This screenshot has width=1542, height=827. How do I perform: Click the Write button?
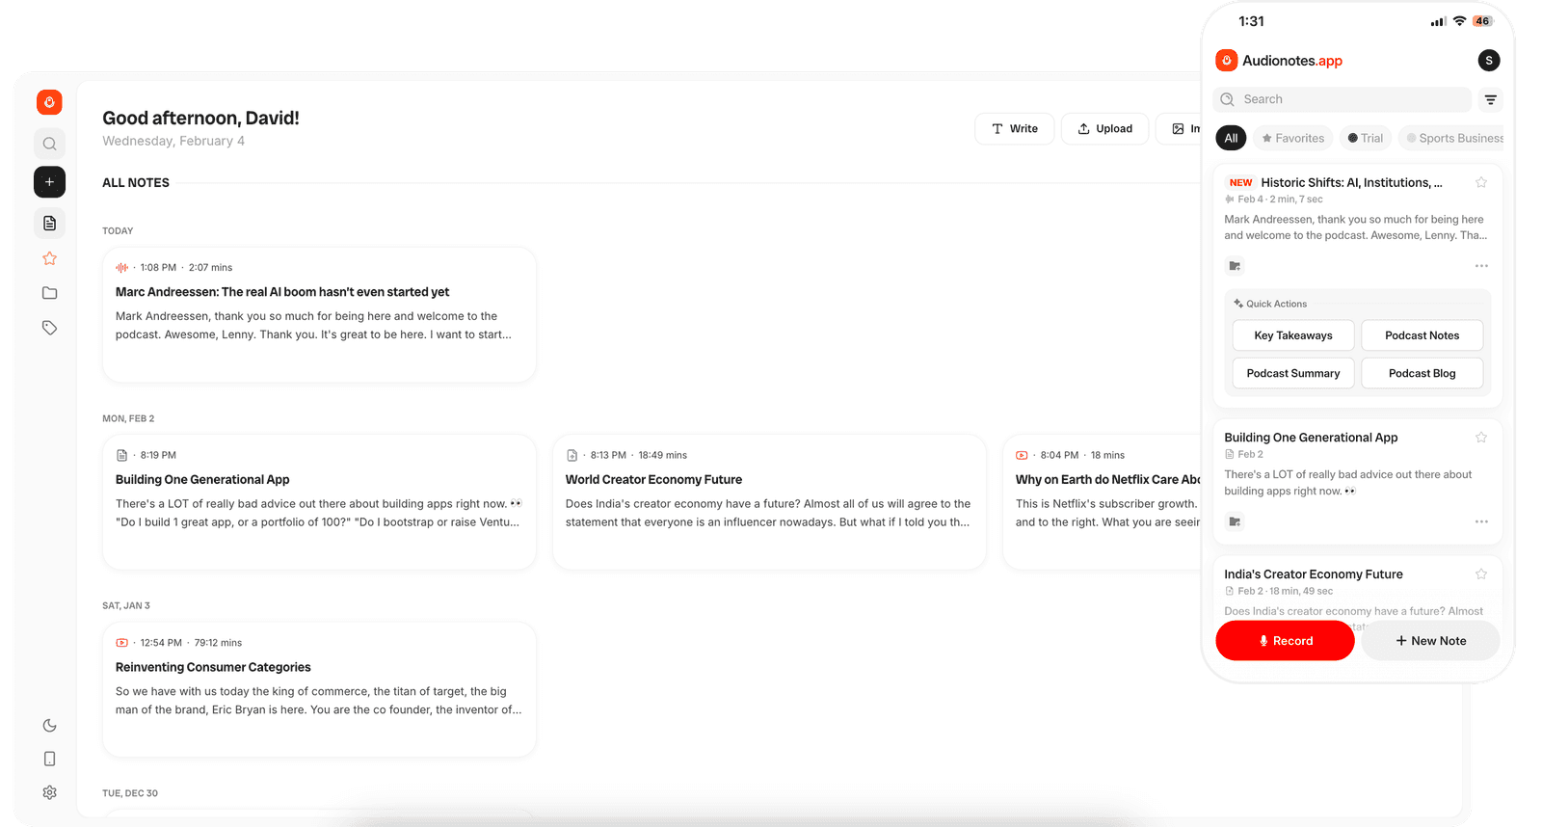pos(1014,128)
